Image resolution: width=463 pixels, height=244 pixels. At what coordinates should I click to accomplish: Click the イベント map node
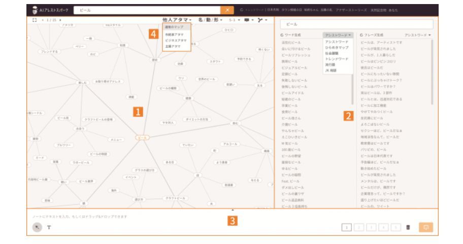coord(131,178)
